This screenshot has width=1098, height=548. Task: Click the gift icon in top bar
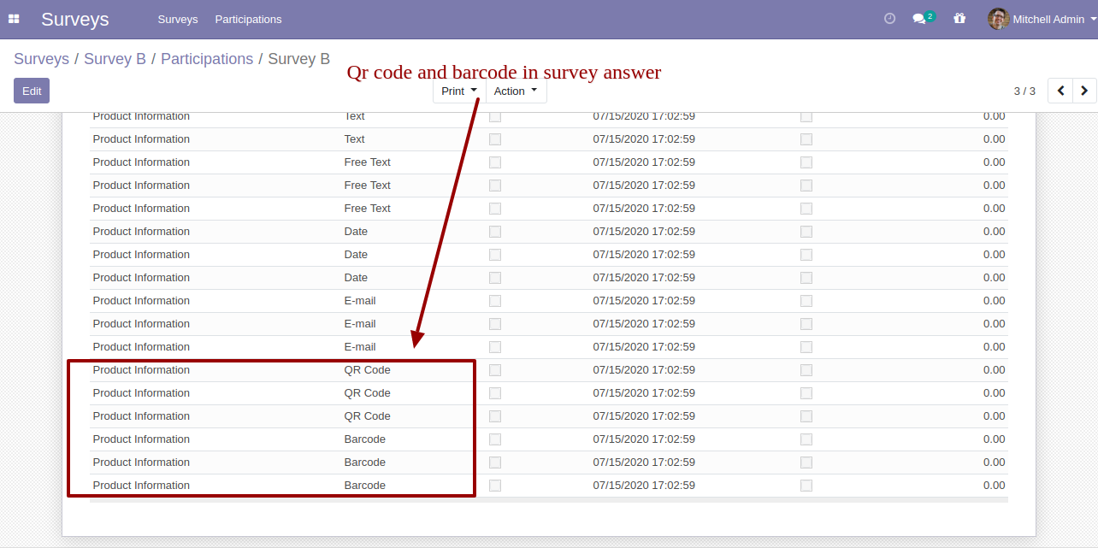point(959,19)
